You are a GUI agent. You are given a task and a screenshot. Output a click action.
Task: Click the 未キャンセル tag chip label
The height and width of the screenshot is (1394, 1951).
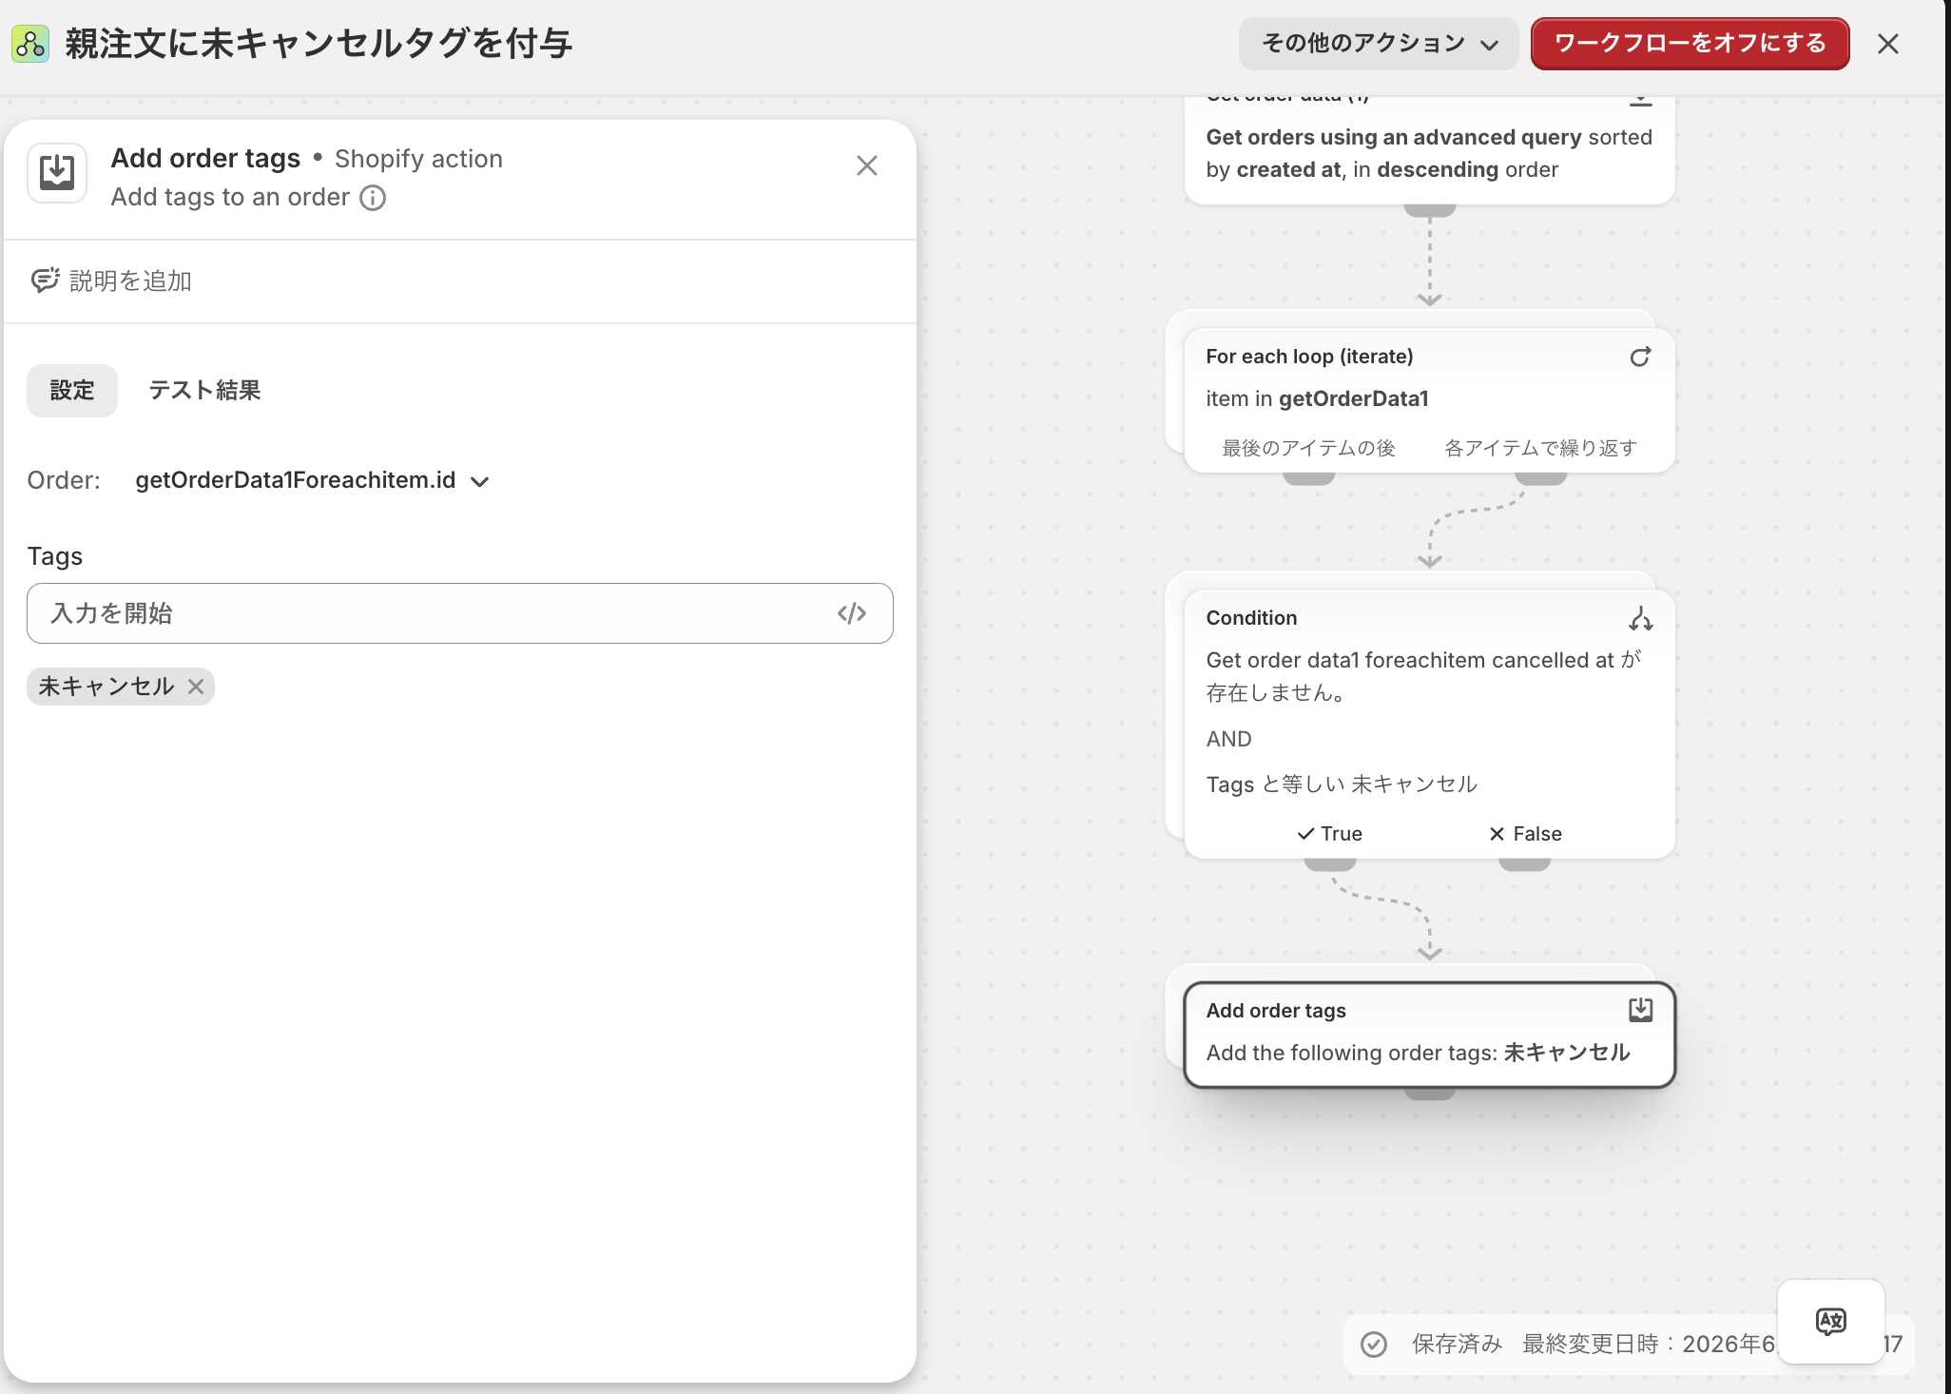106,687
